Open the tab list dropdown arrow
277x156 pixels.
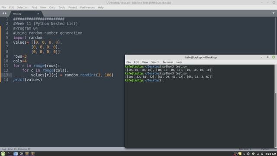(x=274, y=13)
